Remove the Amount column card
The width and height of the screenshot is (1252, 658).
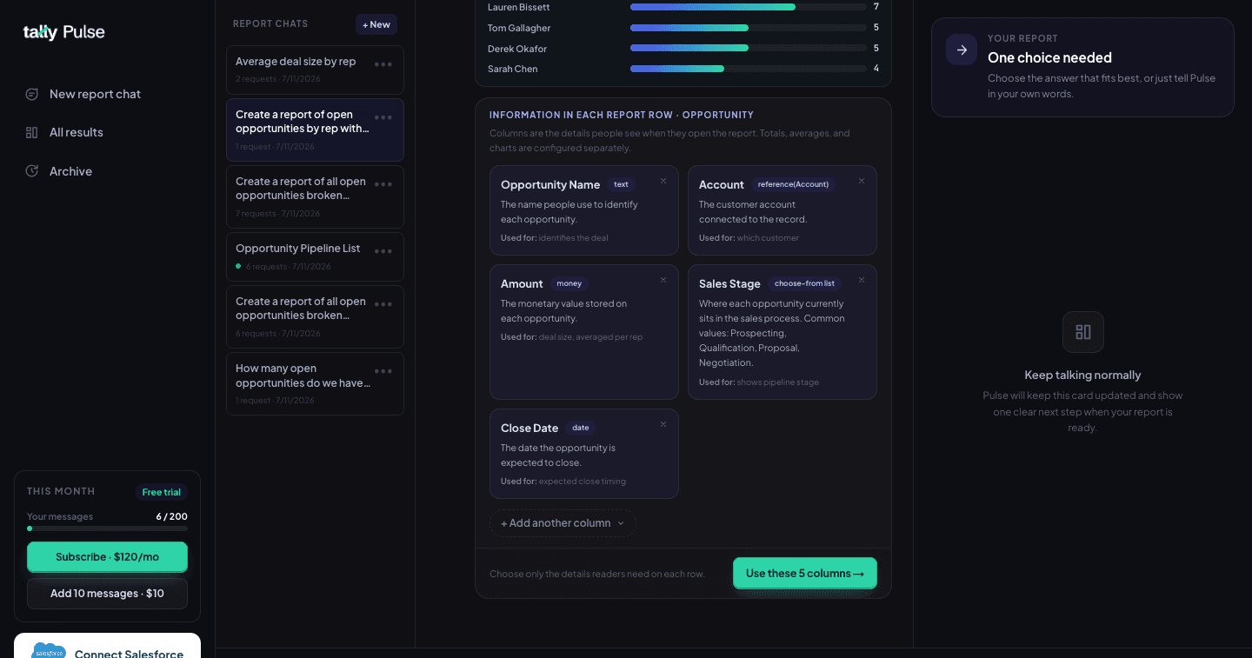click(663, 281)
